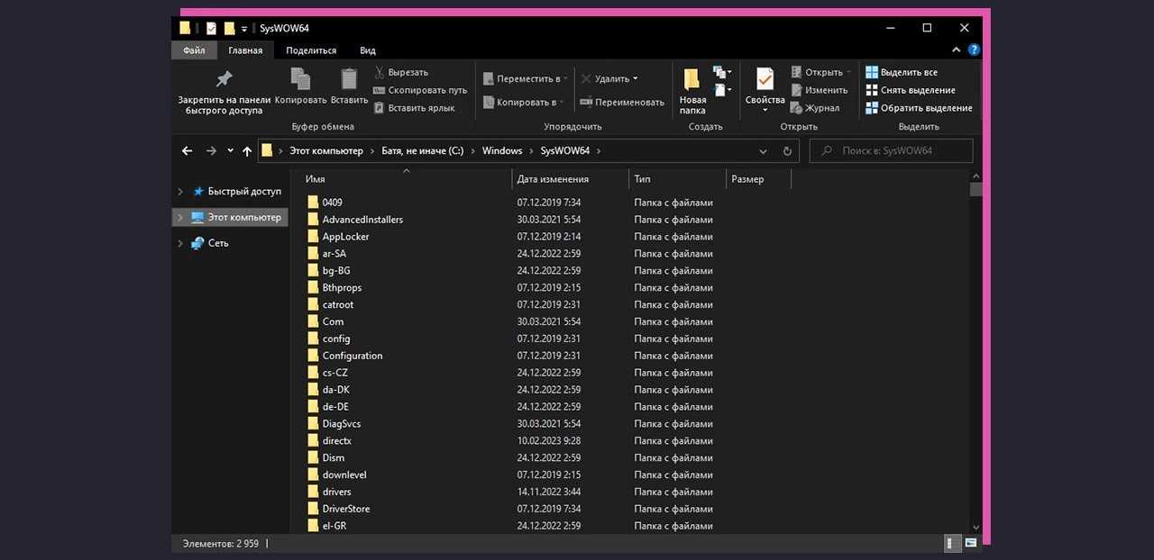The width and height of the screenshot is (1154, 560).
Task: Switch to the Поделиться ribbon tab
Action: [311, 50]
